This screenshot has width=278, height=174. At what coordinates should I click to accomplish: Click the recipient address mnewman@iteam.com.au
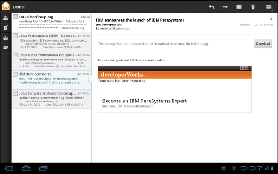pos(115,28)
